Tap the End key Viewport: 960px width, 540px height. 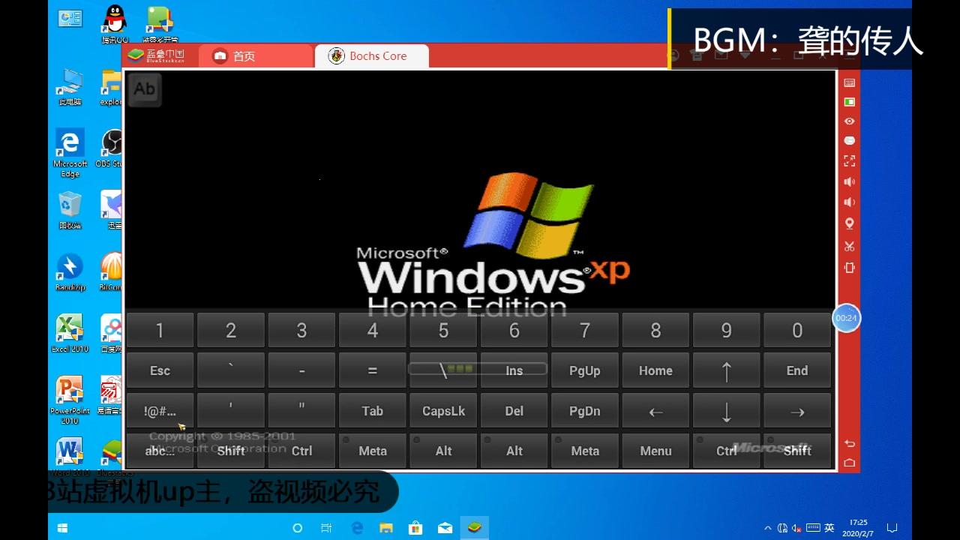tap(797, 370)
